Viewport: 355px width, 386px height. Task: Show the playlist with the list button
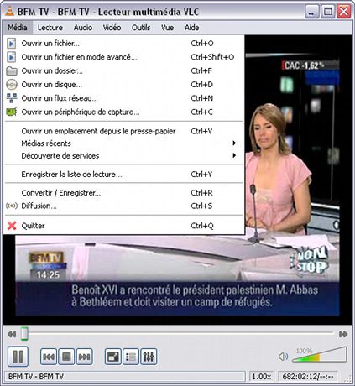(x=131, y=357)
